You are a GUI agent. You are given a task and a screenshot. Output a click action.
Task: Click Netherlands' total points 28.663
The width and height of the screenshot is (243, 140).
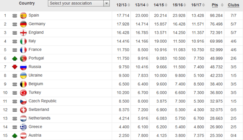[216, 118]
